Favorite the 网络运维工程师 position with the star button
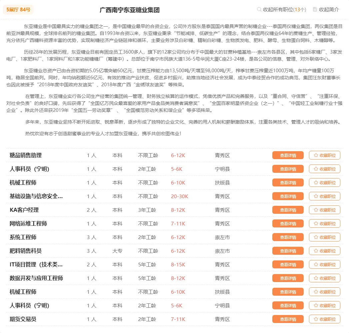The height and width of the screenshot is (333, 349). pos(325,224)
